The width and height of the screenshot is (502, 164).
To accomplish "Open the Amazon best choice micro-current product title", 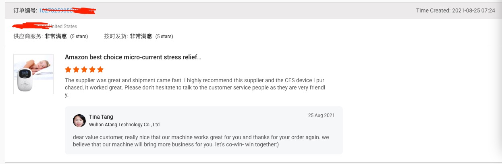I will coord(133,57).
